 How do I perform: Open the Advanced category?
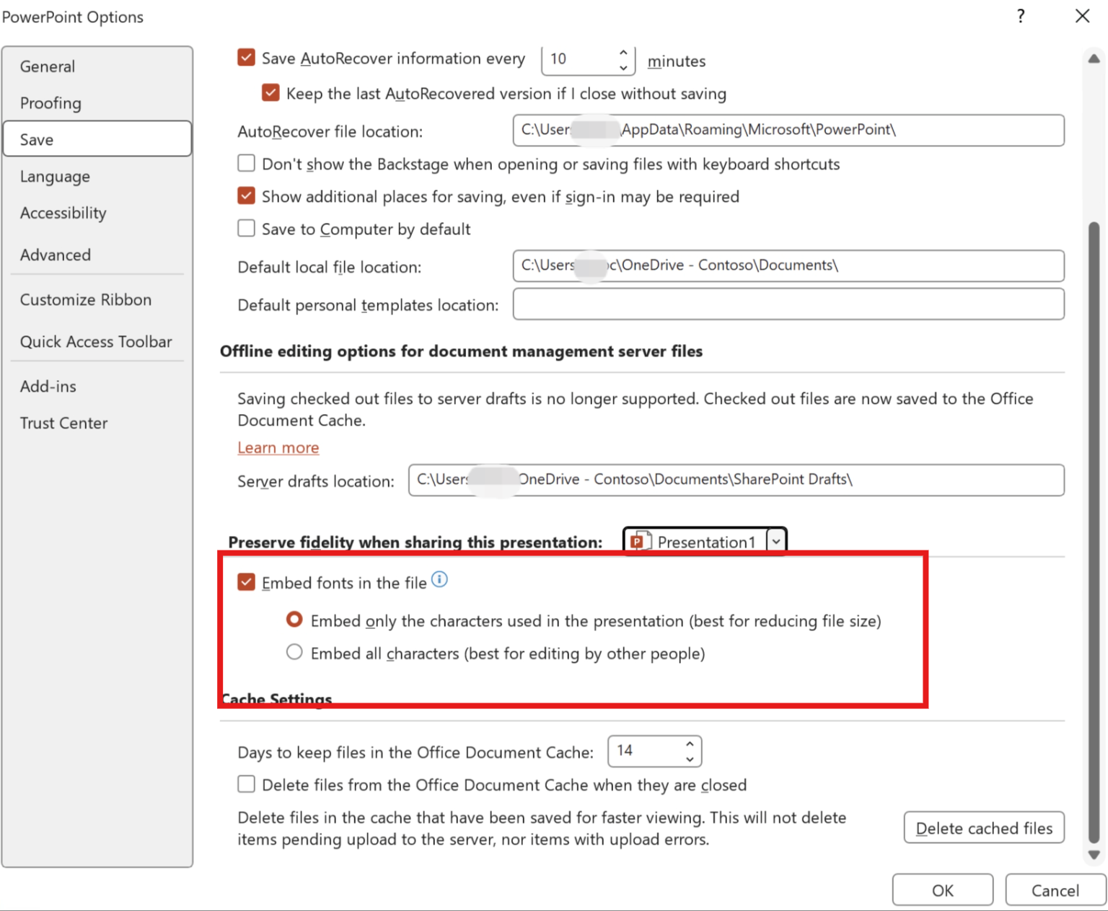click(97, 255)
